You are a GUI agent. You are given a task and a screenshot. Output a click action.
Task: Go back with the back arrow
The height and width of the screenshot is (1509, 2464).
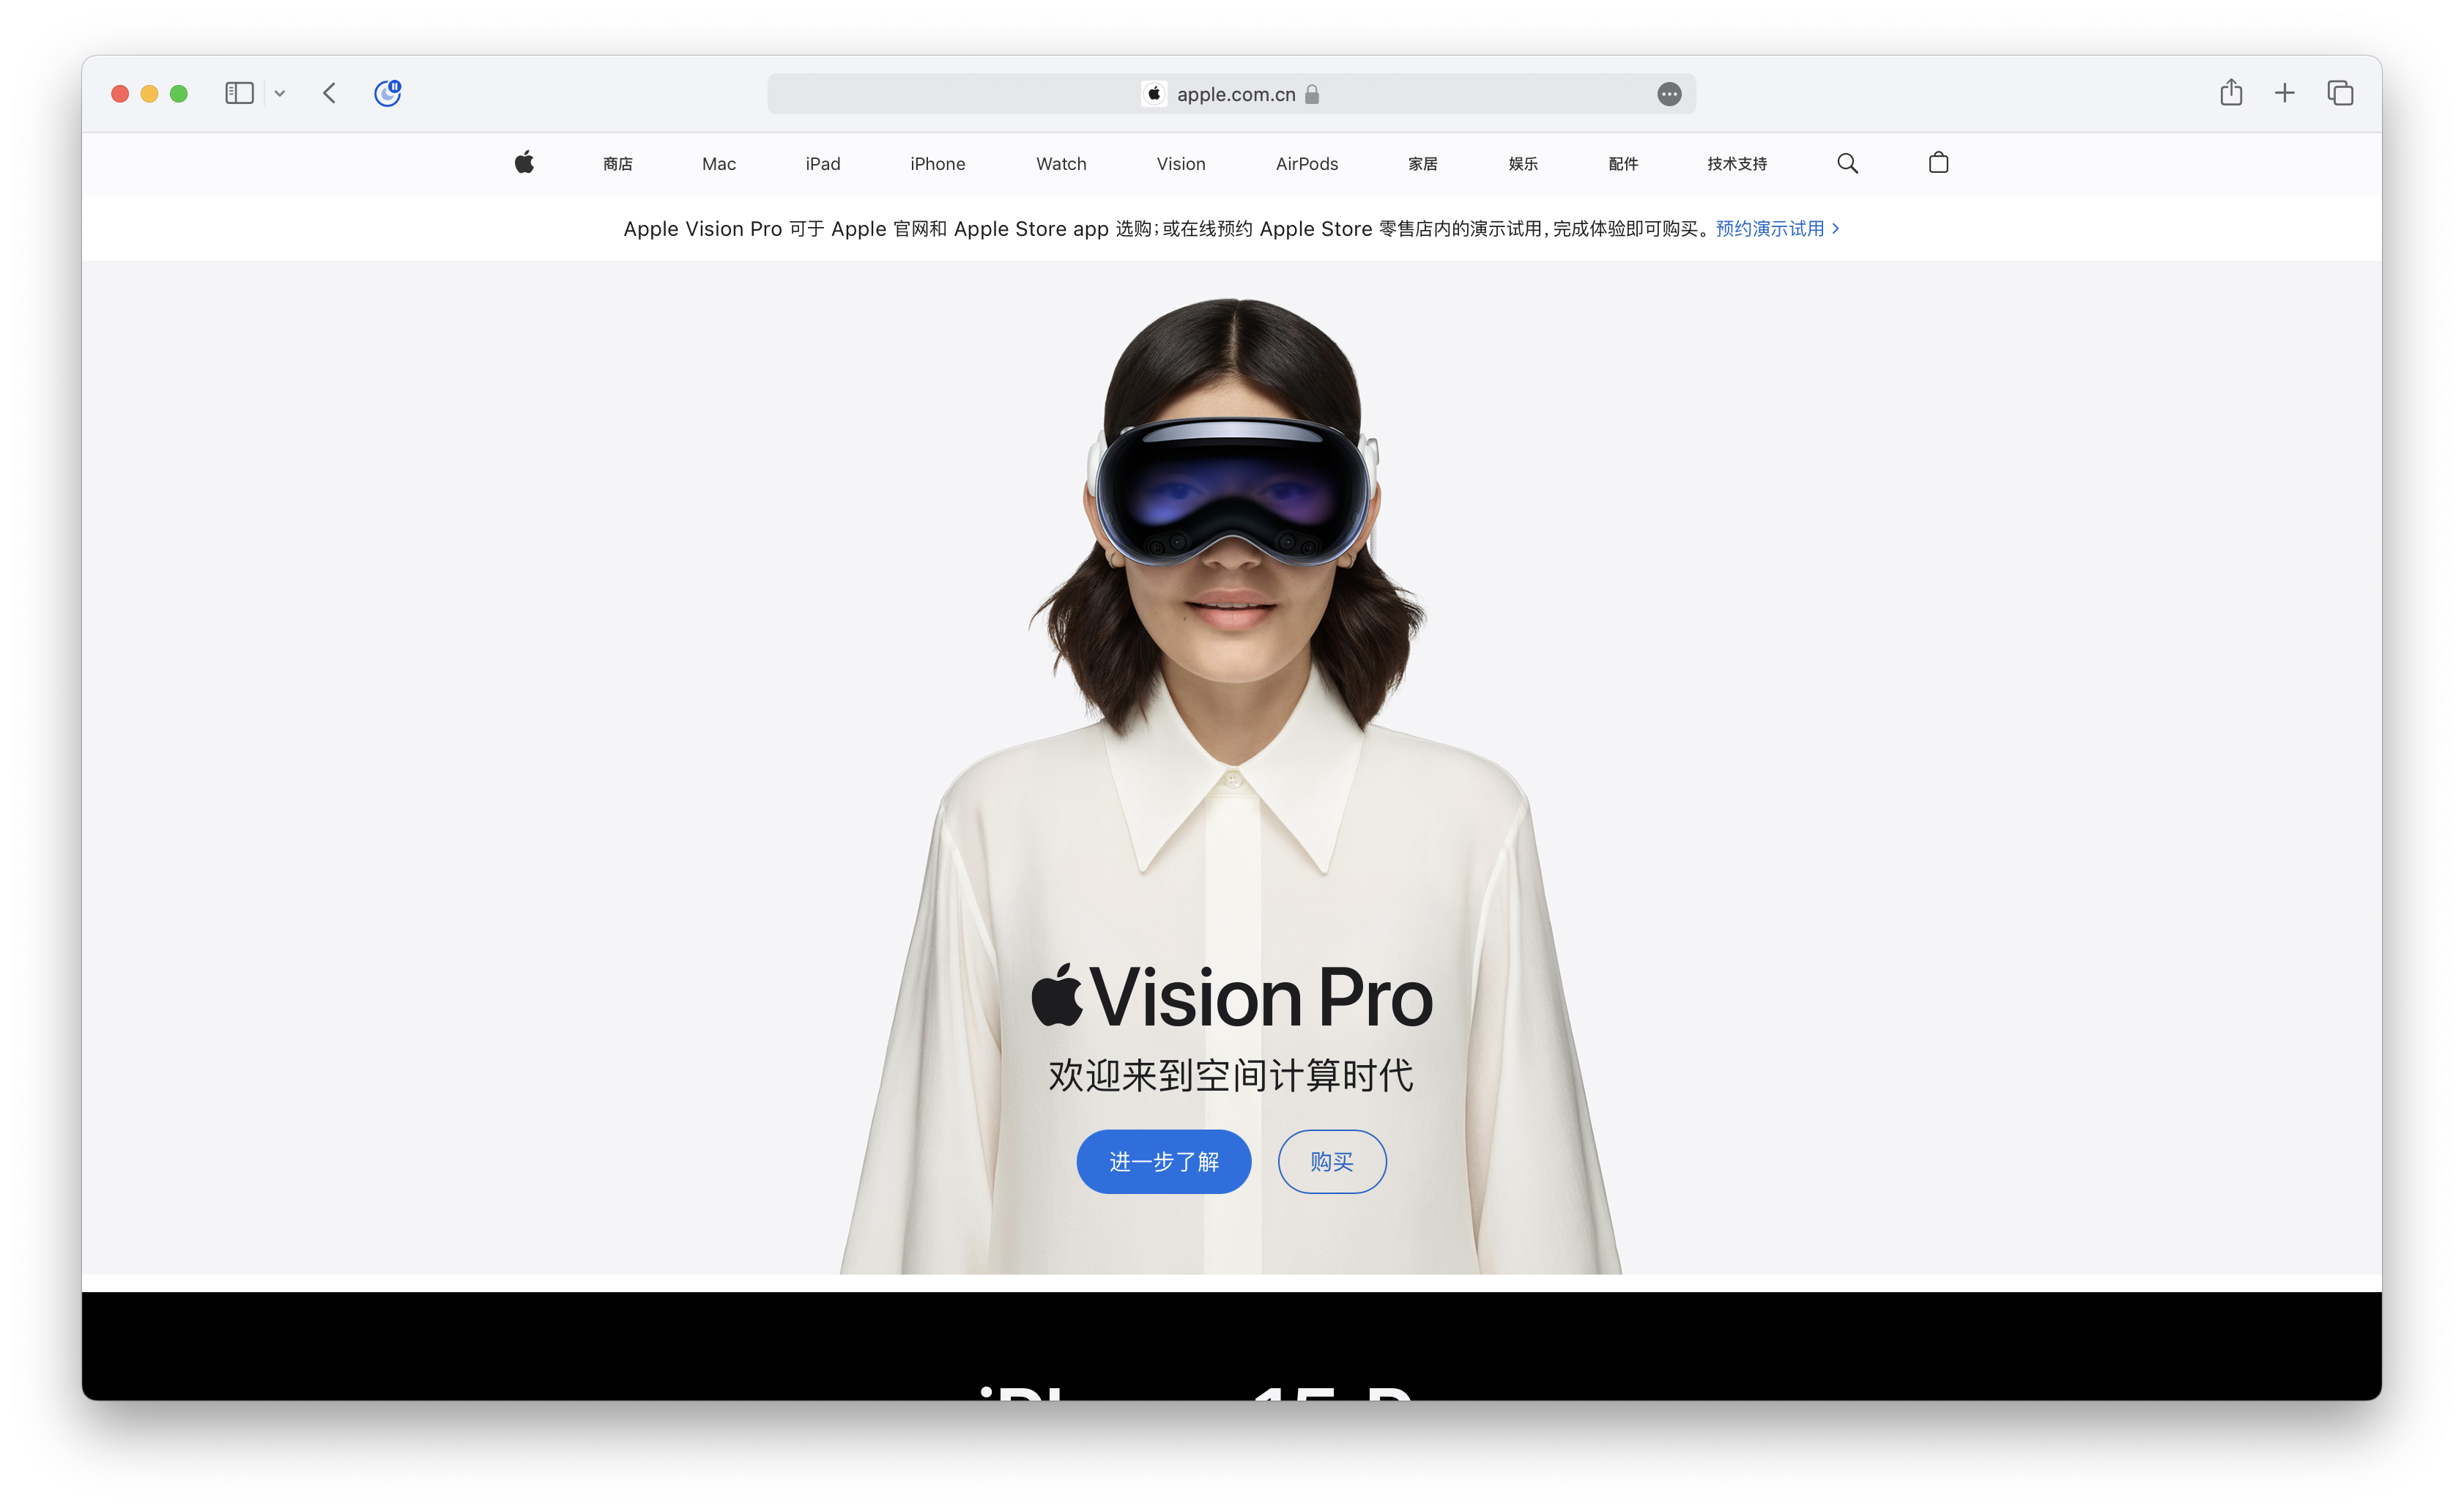click(x=329, y=93)
